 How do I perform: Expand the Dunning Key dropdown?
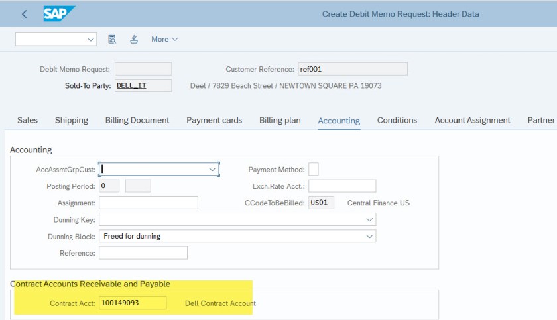click(369, 219)
